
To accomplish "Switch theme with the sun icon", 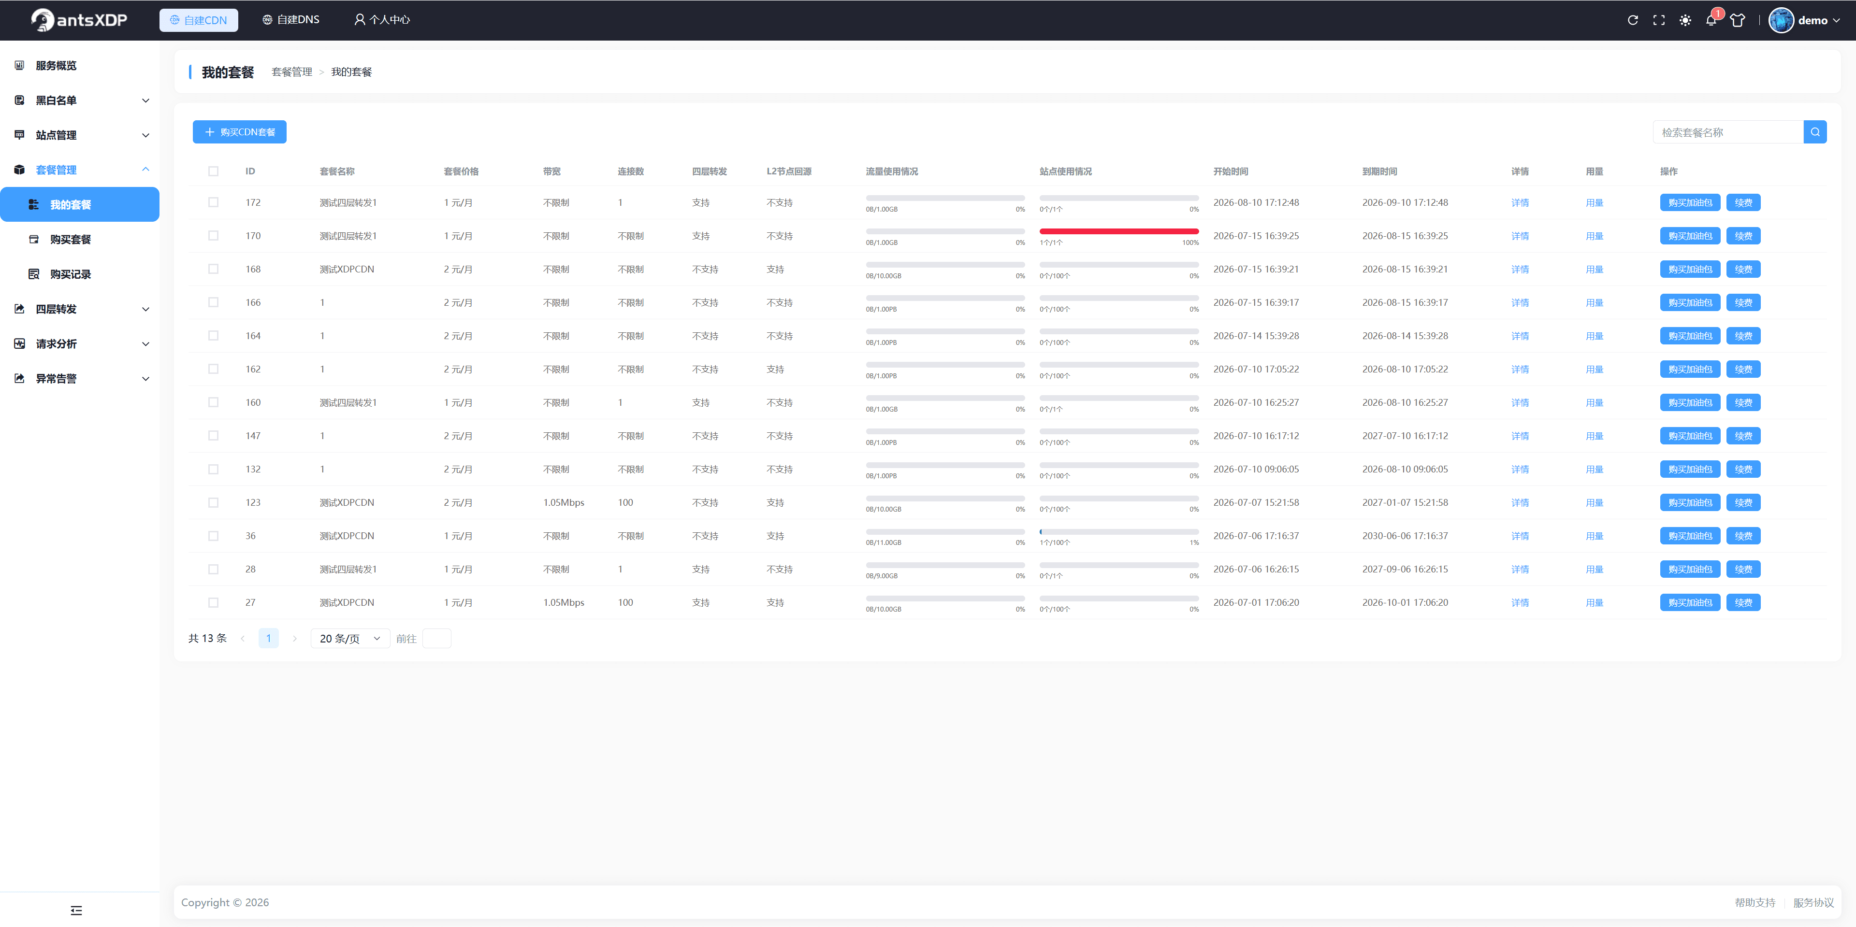I will pos(1684,20).
